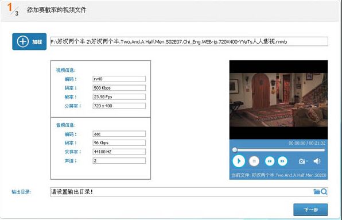Mute the preview with speaker icon
This screenshot has width=342, height=220.
click(x=317, y=161)
